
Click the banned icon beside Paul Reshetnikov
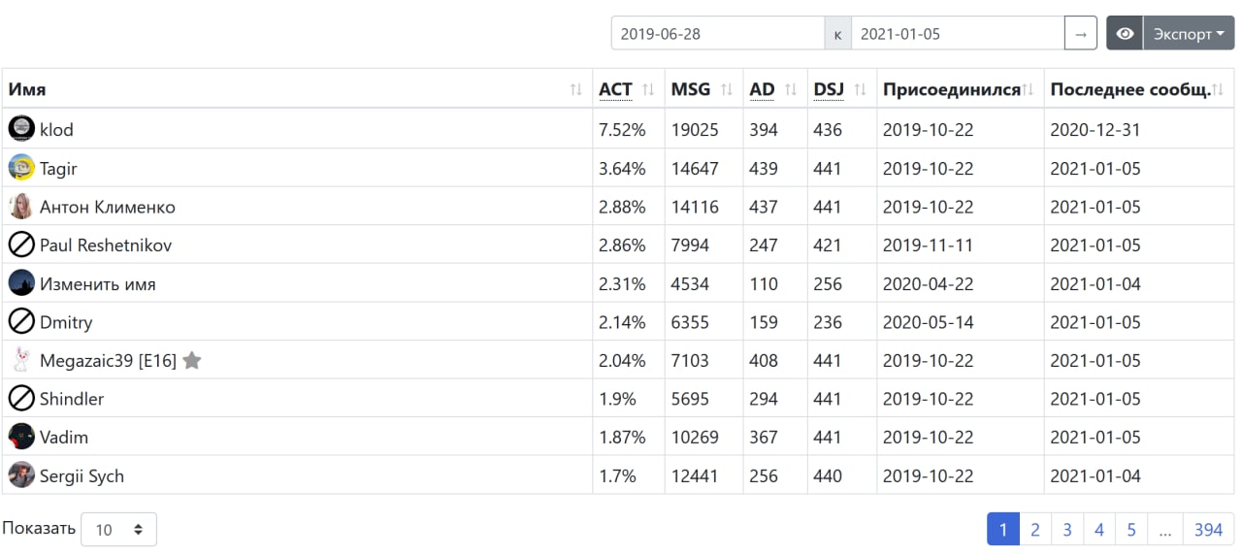coord(21,245)
